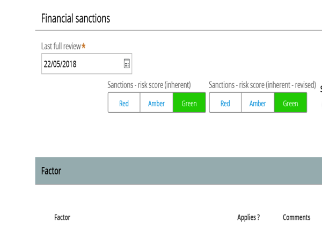Sort by the Factor column header
322x228 pixels.
[62, 217]
